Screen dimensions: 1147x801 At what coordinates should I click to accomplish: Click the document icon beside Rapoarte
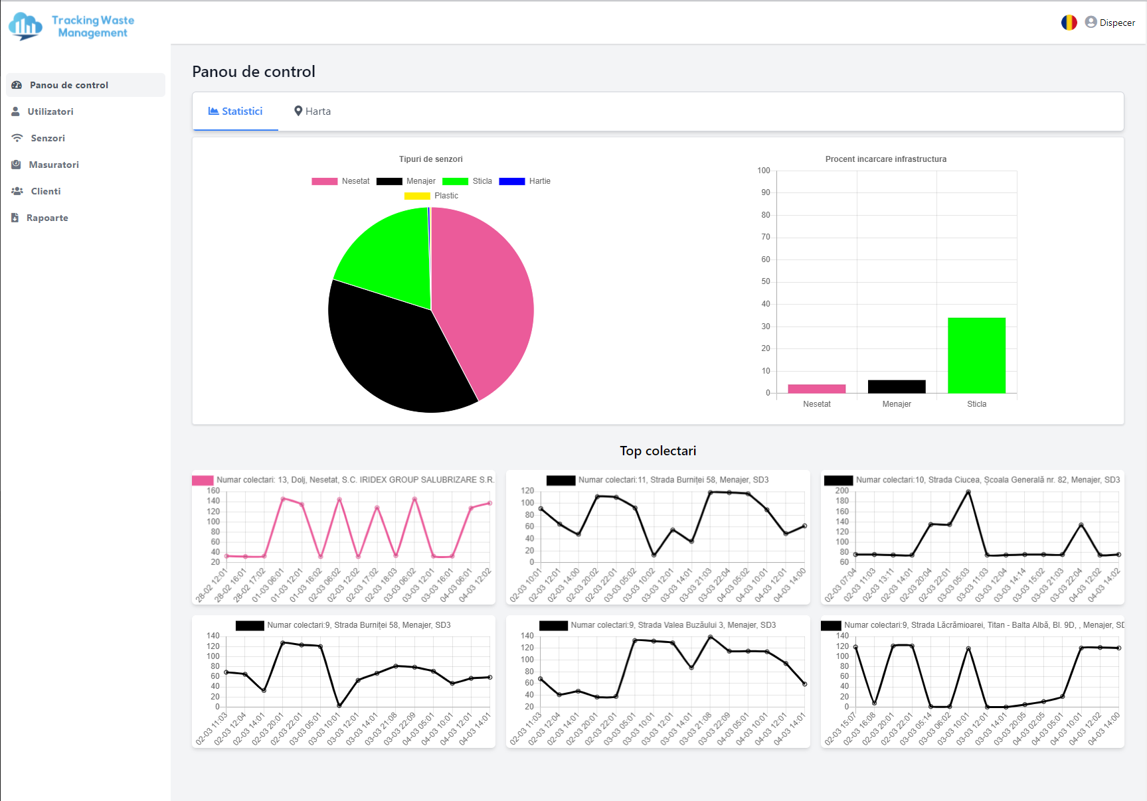[15, 218]
